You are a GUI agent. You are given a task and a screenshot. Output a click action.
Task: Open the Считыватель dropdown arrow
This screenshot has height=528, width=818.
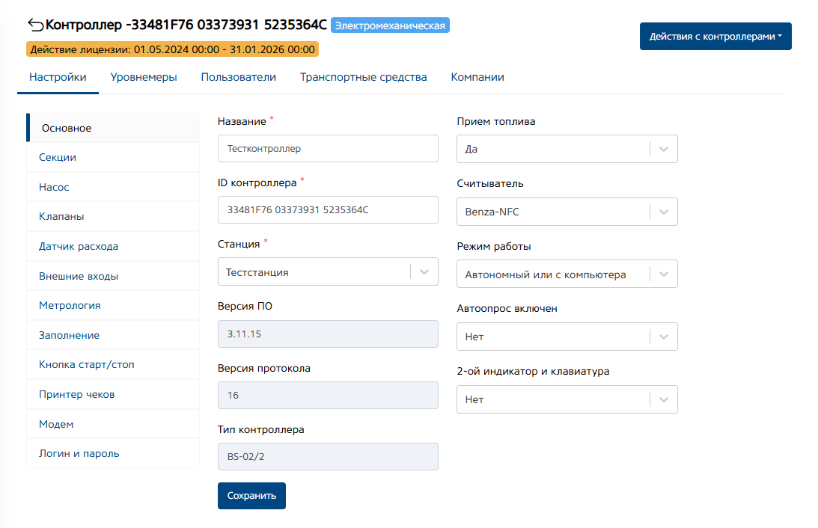(x=664, y=212)
